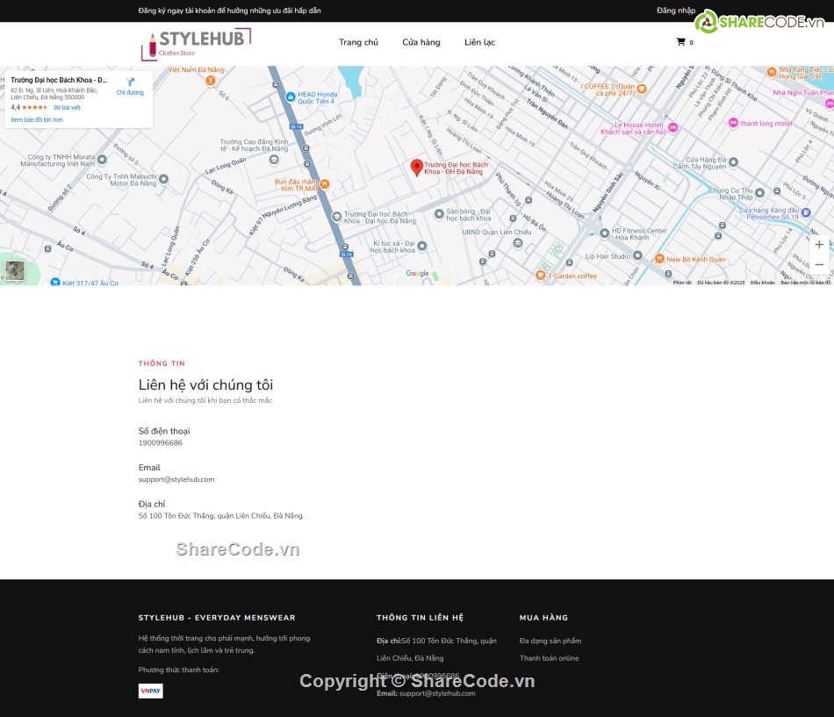834x717 pixels.
Task: Click the VNPAY payment logo in footer
Action: point(150,691)
